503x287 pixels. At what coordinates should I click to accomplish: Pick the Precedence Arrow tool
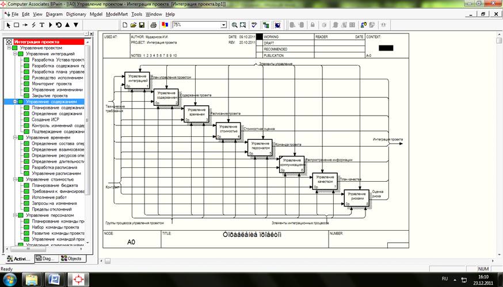pos(25,25)
